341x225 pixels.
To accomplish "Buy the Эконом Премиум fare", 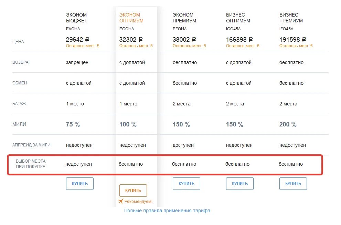I will pyautogui.click(x=186, y=184).
